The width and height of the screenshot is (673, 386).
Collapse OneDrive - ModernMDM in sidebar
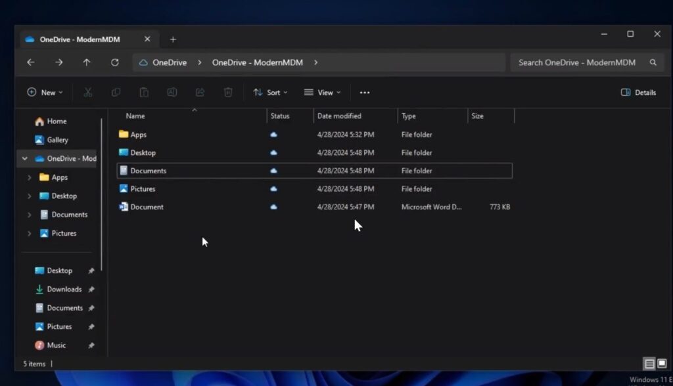[x=24, y=158]
